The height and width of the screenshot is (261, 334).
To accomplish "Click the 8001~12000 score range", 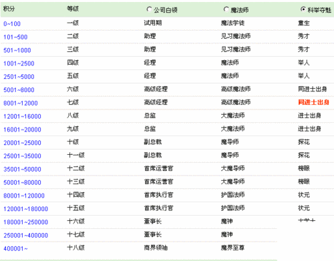I will [21, 103].
